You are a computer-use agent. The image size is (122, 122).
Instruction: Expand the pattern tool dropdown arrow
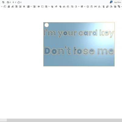click(31, 7)
